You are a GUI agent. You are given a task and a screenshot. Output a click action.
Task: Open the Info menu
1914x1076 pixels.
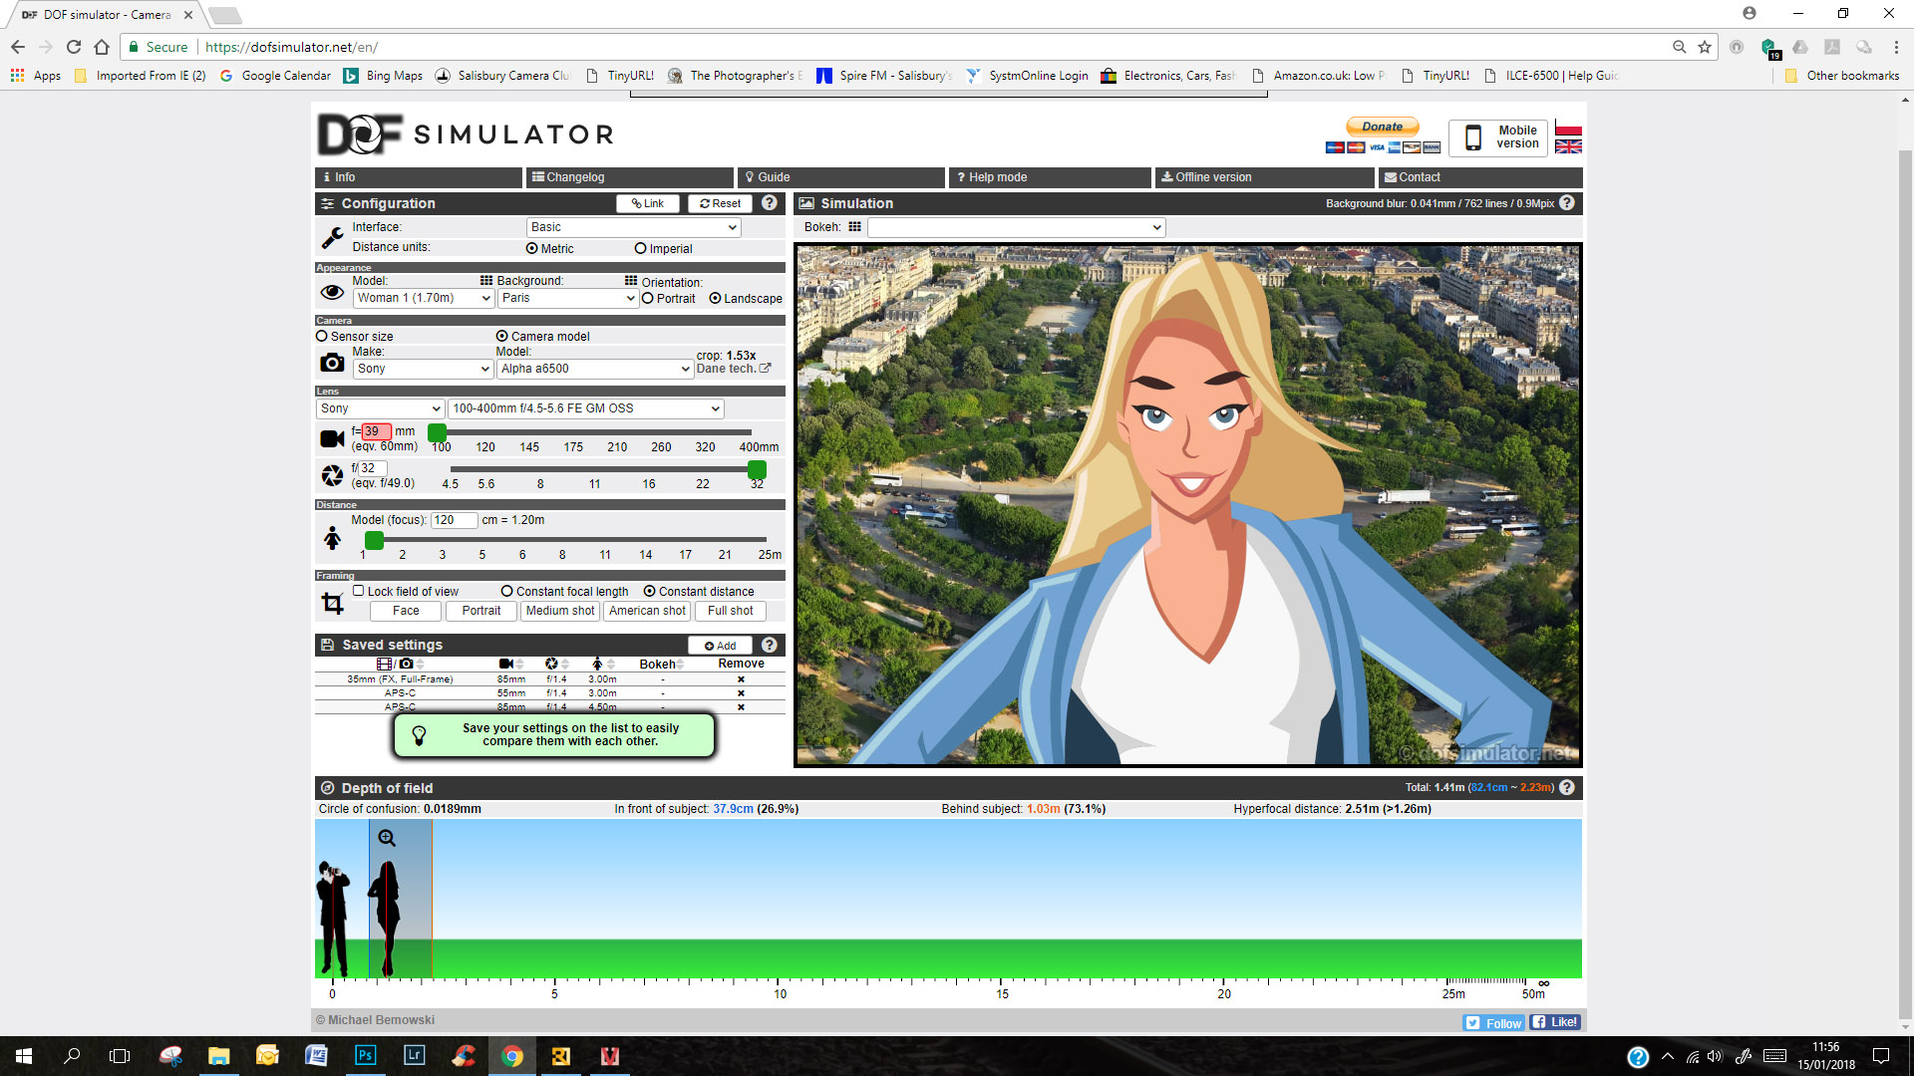[419, 177]
